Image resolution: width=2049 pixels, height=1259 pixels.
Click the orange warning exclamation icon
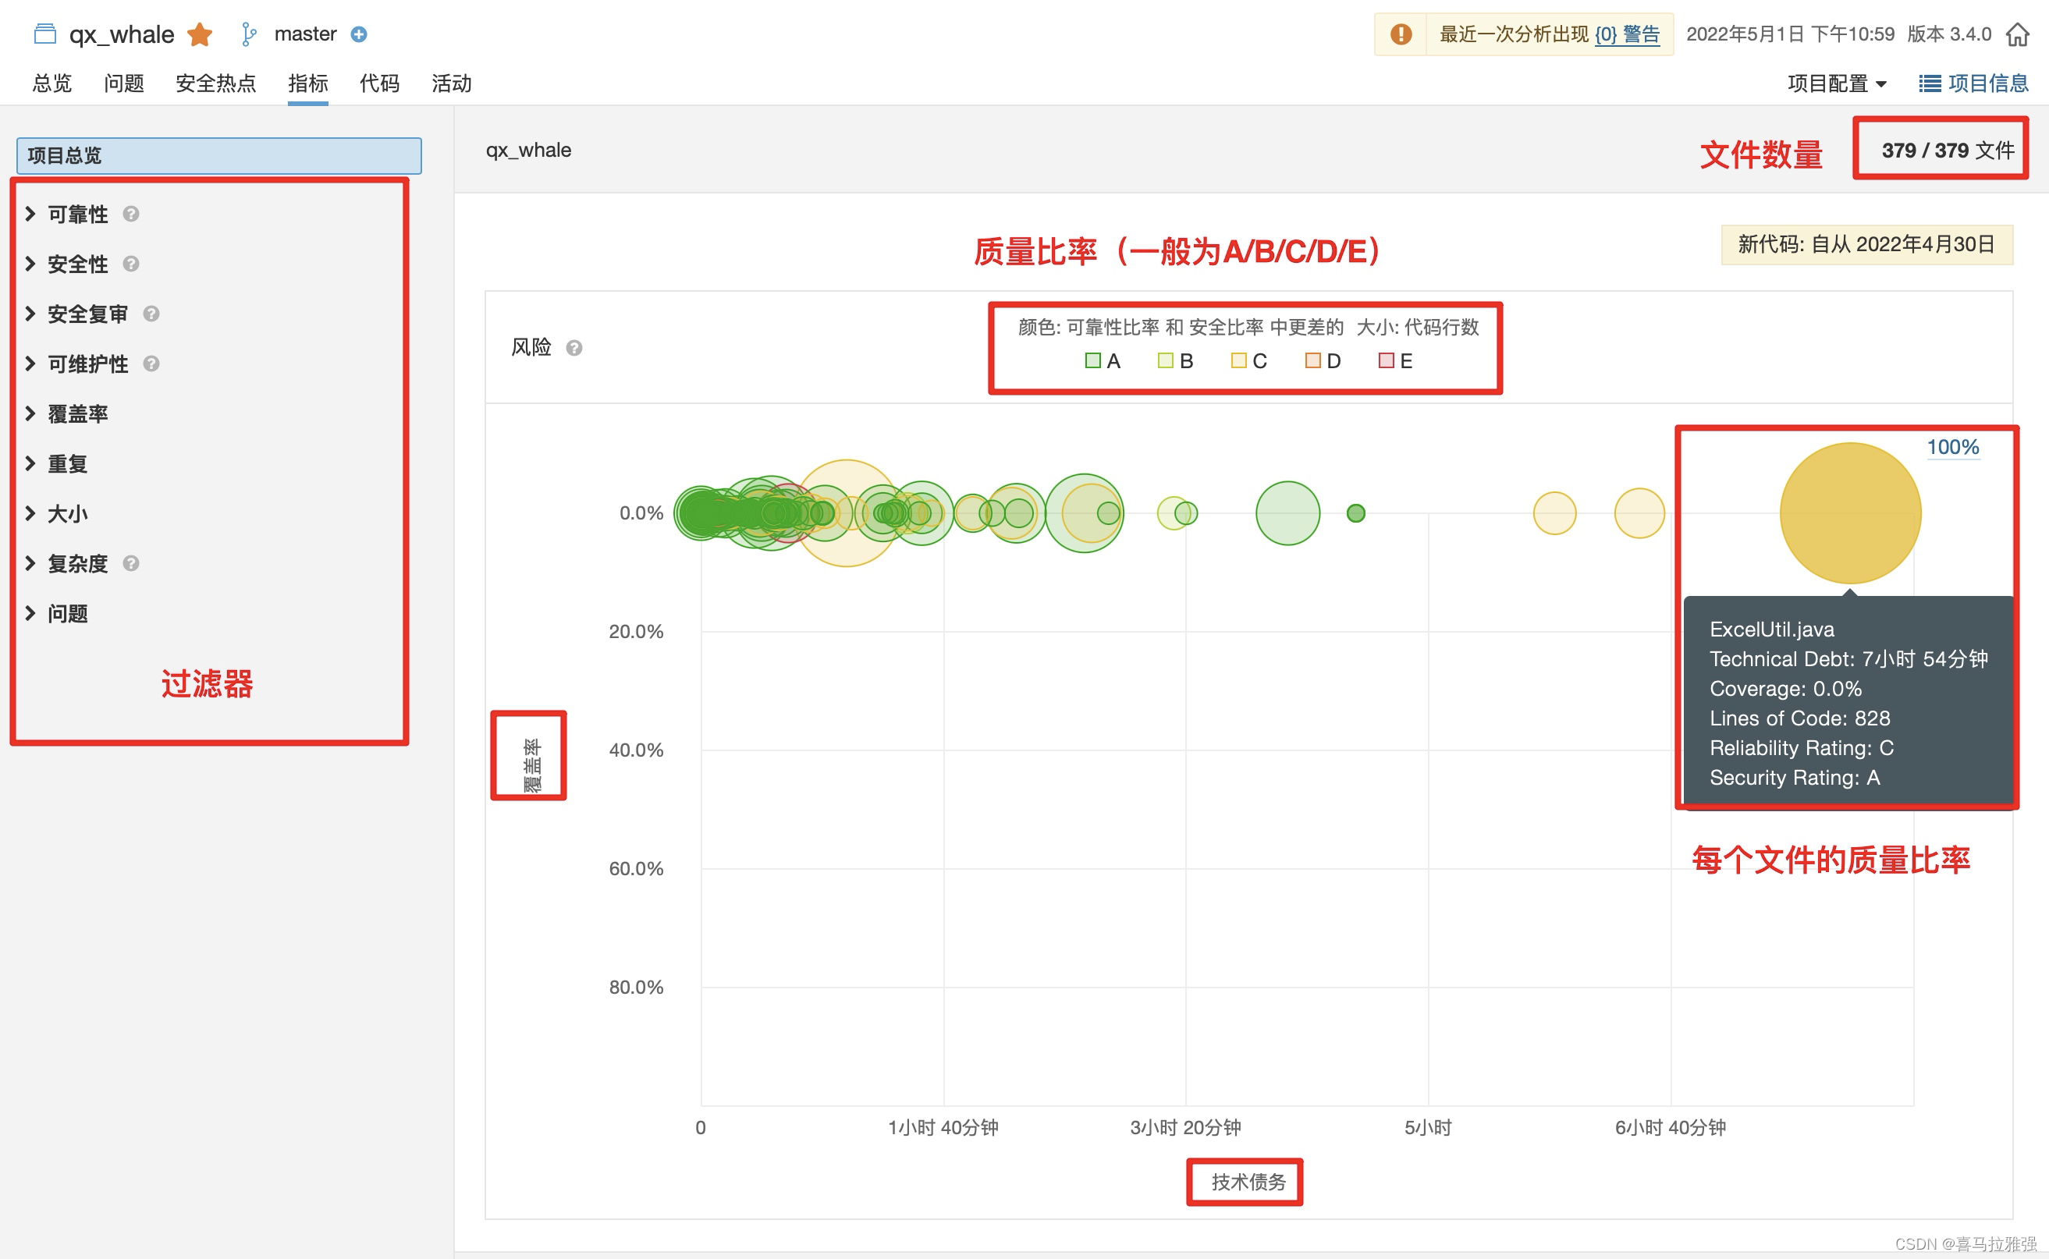1401,34
